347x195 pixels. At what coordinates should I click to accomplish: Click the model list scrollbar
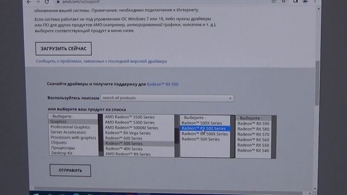click(x=274, y=137)
